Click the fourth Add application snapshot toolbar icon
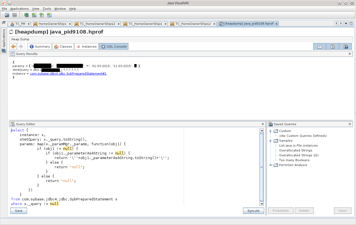The image size is (356, 225). 49,15
